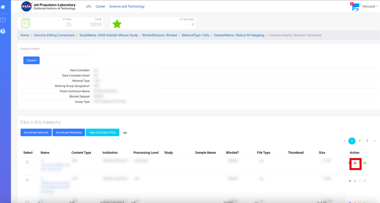Click the Download Selected button
This screenshot has height=203, width=380.
(36, 132)
